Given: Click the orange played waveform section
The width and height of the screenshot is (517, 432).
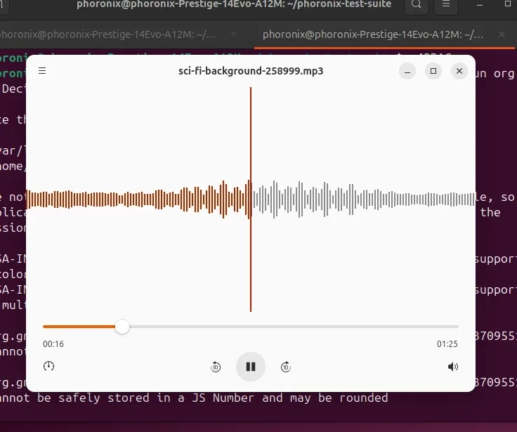Looking at the screenshot, I should click(x=140, y=199).
